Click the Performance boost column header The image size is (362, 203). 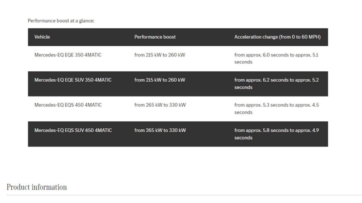(x=155, y=37)
